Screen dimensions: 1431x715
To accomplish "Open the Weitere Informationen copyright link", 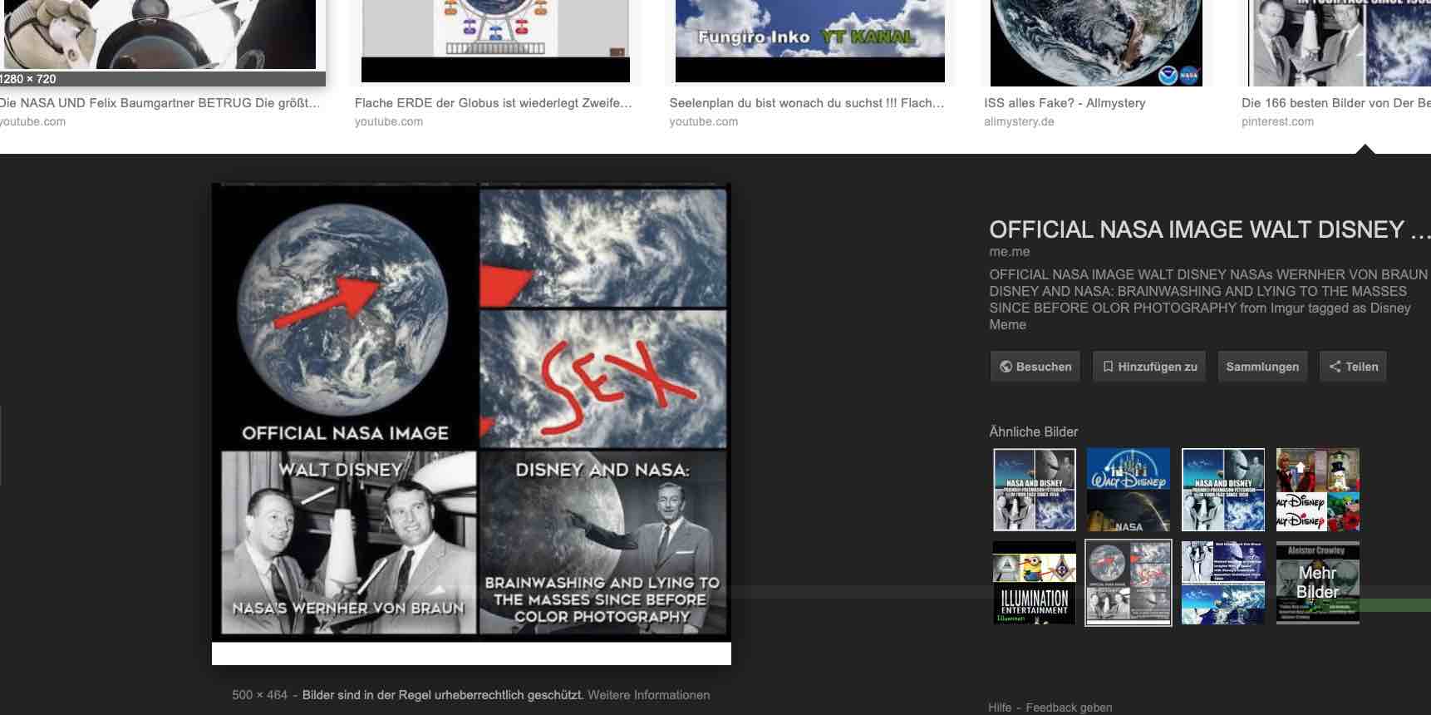I will (x=648, y=695).
